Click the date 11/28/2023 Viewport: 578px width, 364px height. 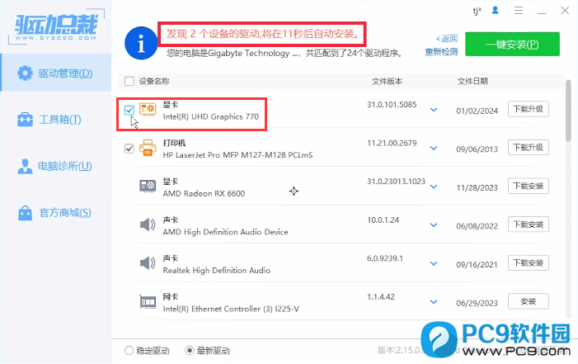[x=477, y=187]
